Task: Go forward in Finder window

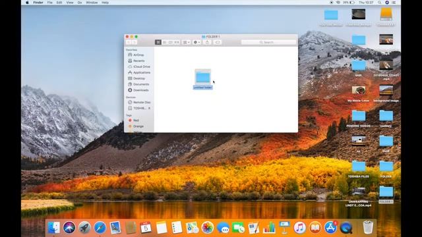Action: click(x=135, y=42)
